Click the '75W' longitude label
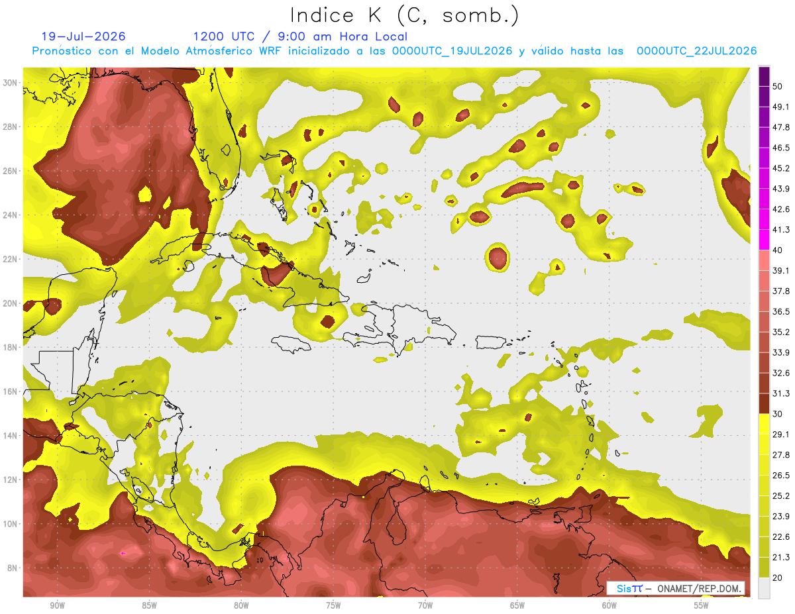The width and height of the screenshot is (795, 614). [x=333, y=605]
